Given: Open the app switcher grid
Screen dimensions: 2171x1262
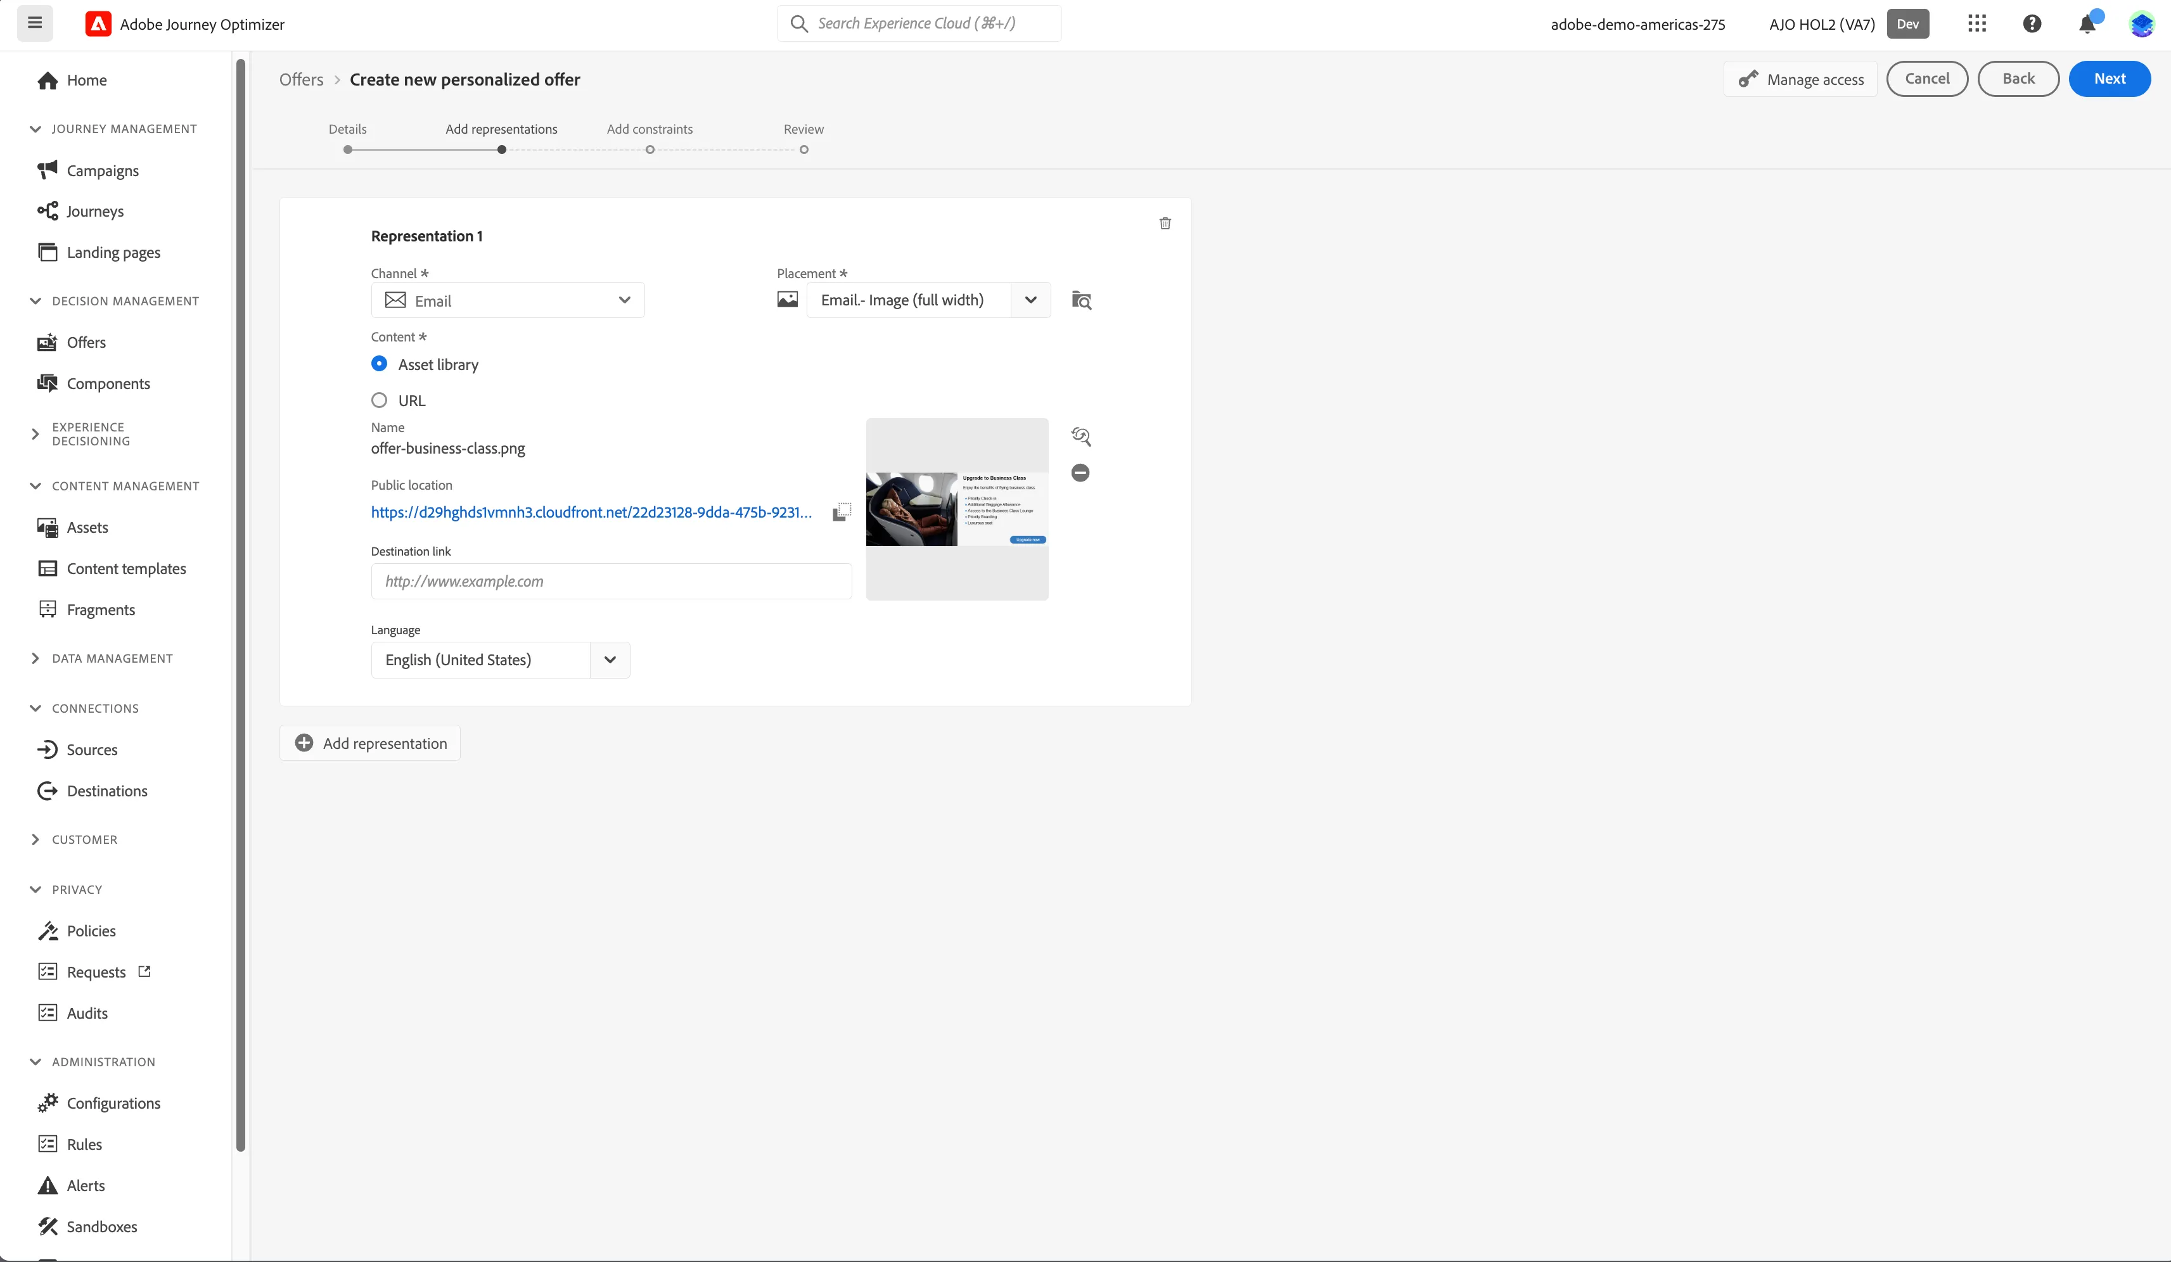Looking at the screenshot, I should coord(1977,23).
